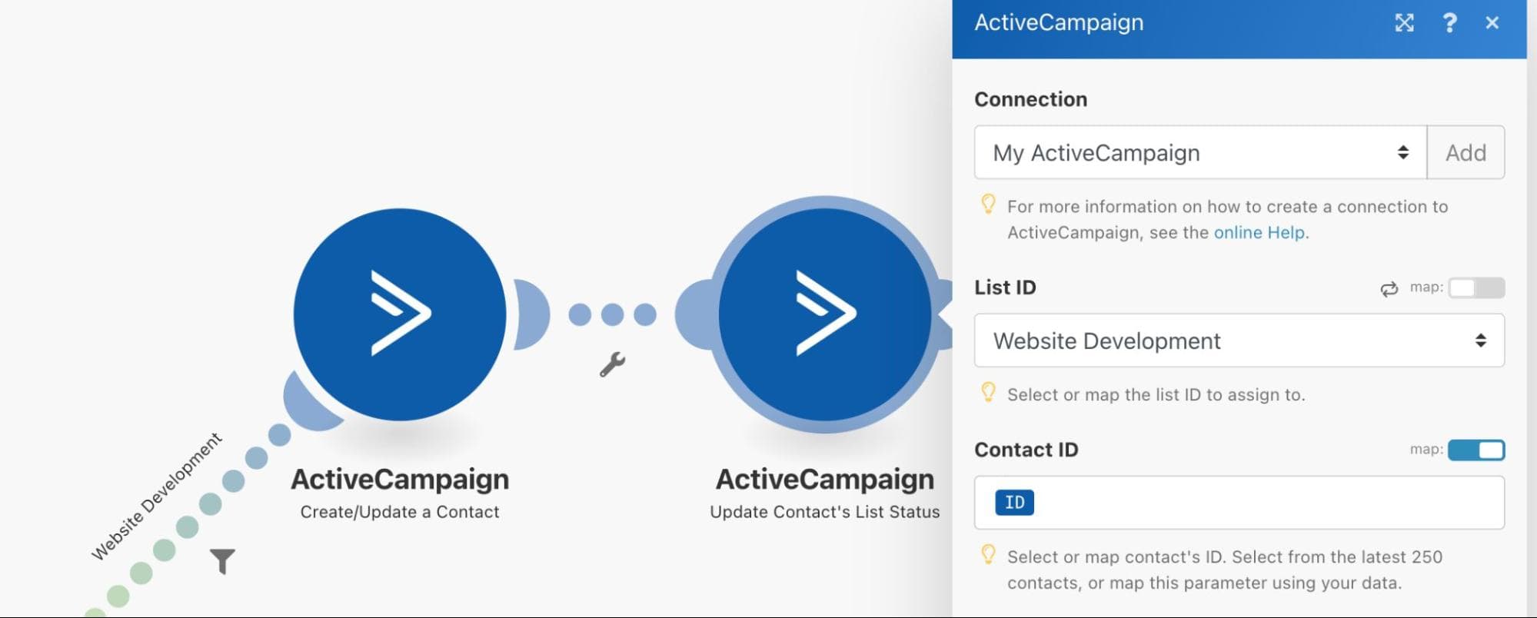The width and height of the screenshot is (1537, 618).
Task: Follow the online Help link
Action: (1259, 233)
